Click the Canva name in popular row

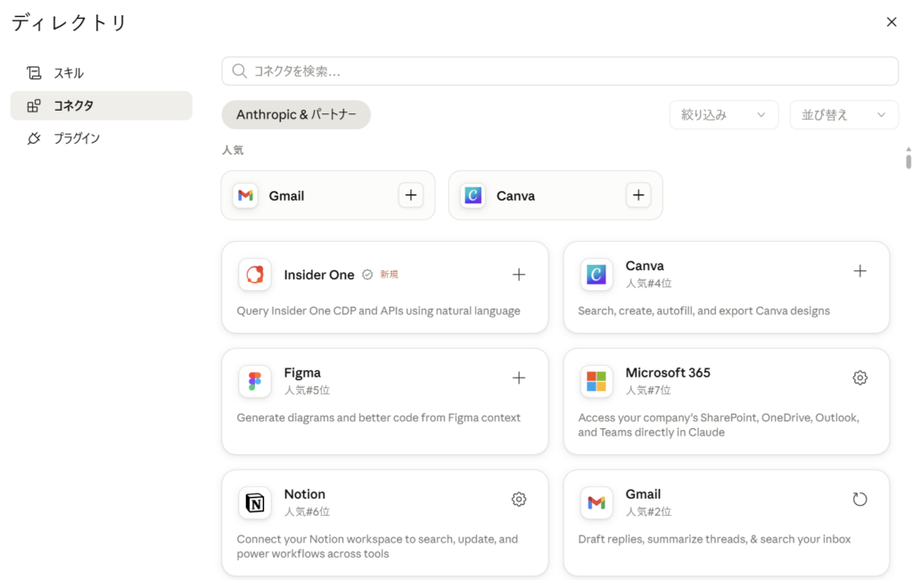[x=515, y=195]
